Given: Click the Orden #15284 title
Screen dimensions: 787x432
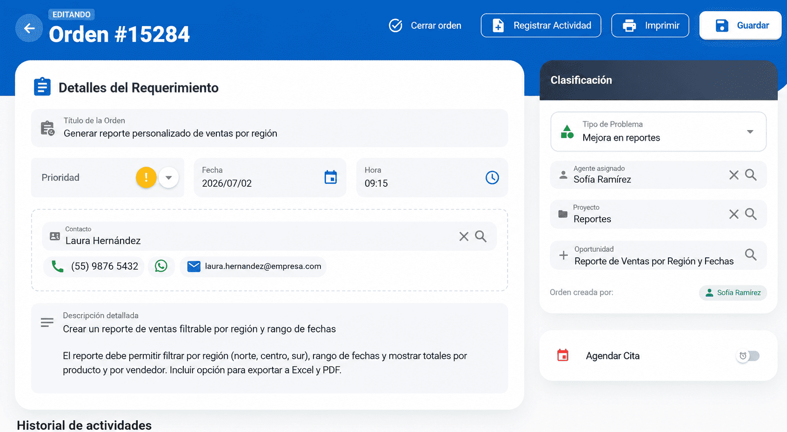Looking at the screenshot, I should (119, 34).
